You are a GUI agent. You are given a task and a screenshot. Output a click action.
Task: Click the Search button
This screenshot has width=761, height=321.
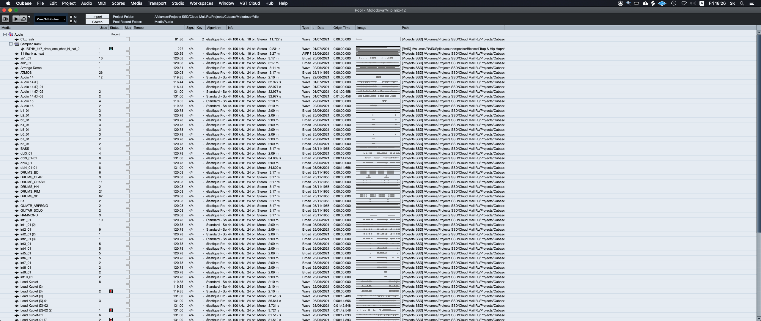[x=97, y=22]
